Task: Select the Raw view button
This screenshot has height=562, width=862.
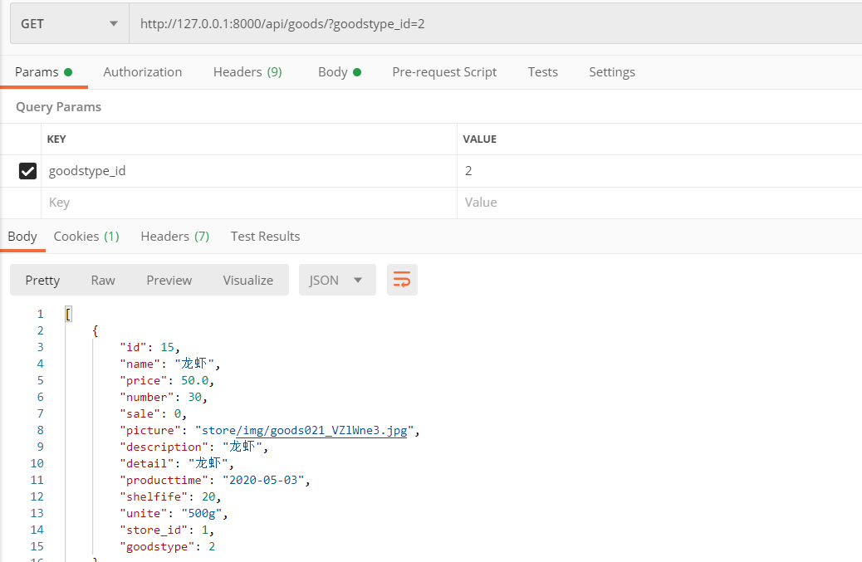Action: coord(103,281)
